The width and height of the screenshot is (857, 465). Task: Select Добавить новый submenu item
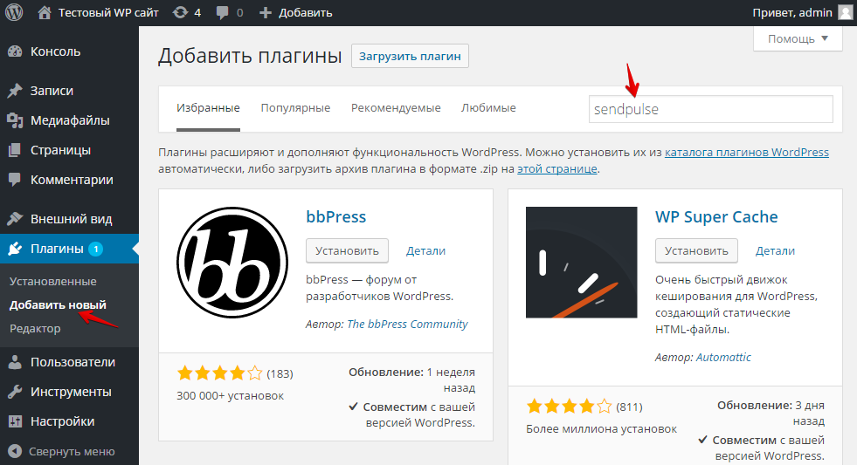tap(58, 305)
